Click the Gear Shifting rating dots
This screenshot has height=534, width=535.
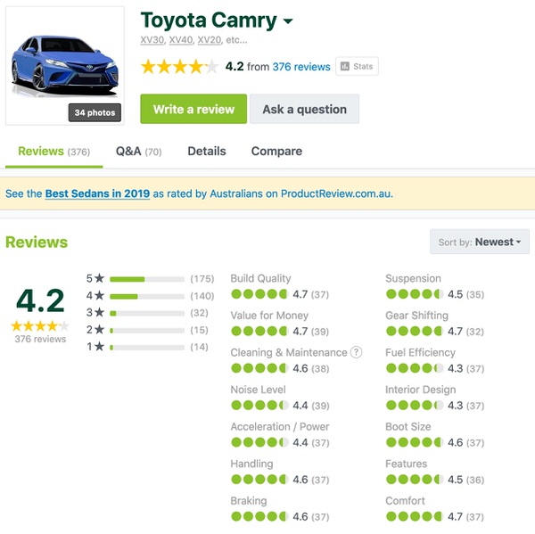(415, 331)
